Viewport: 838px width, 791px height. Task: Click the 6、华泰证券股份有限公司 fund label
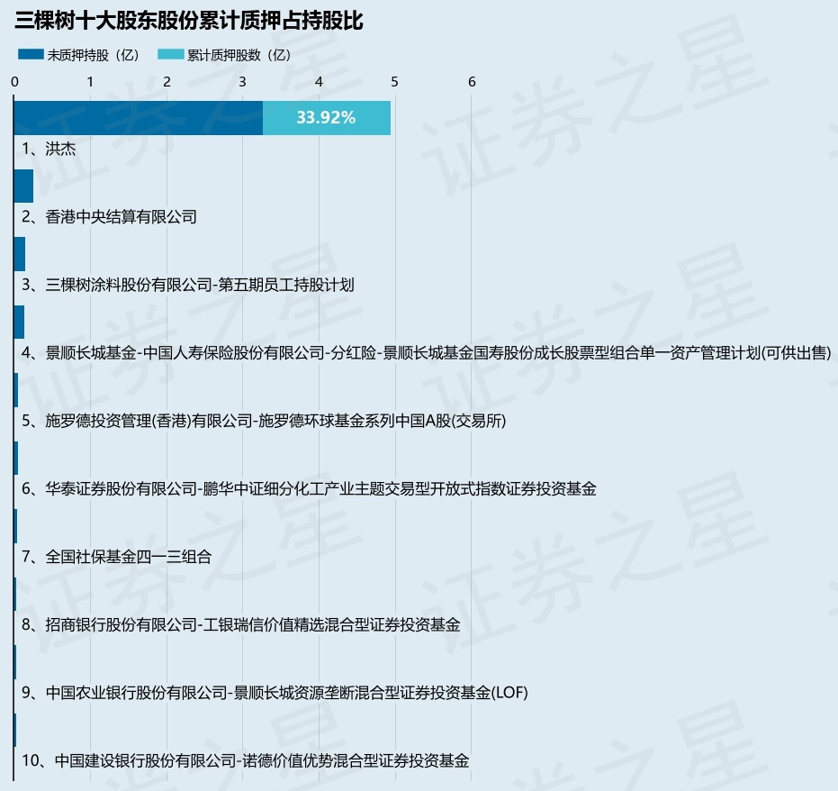309,489
